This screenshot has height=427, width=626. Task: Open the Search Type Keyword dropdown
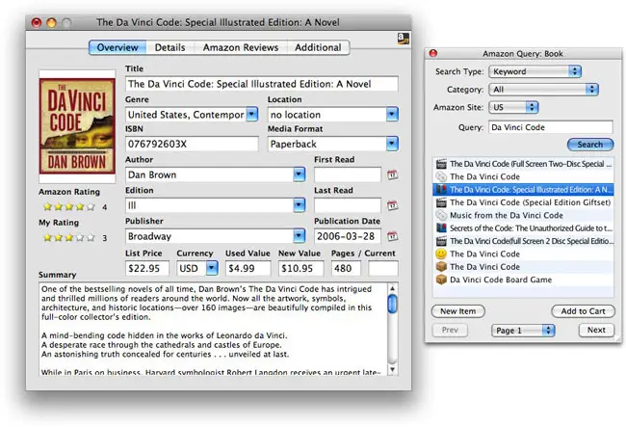535,71
